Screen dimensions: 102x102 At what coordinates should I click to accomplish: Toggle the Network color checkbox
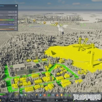(x=16, y=18)
